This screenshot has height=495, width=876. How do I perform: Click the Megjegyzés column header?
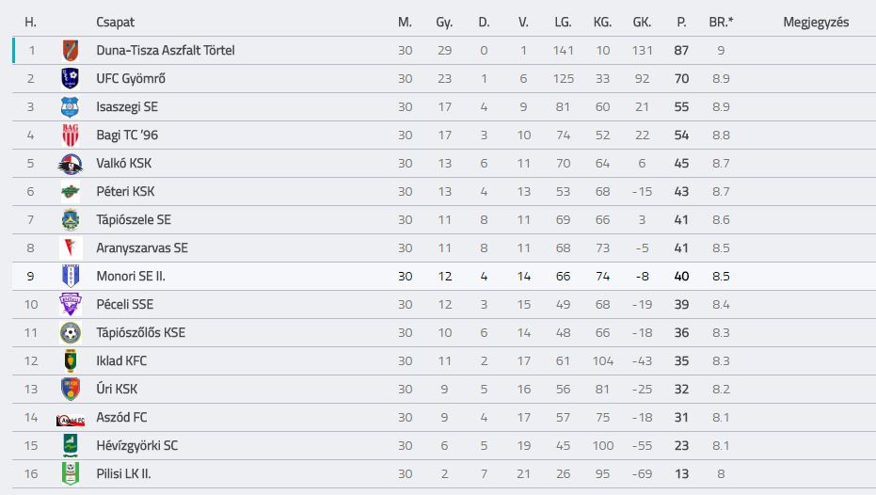[816, 23]
